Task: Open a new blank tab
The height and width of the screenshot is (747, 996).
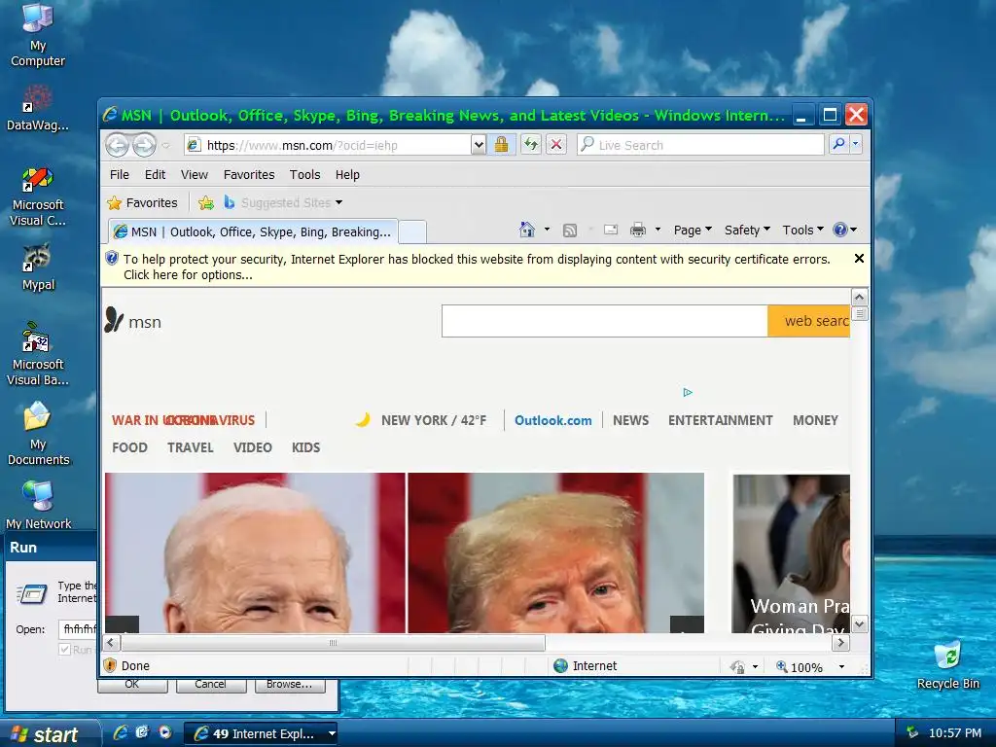Action: (x=412, y=232)
